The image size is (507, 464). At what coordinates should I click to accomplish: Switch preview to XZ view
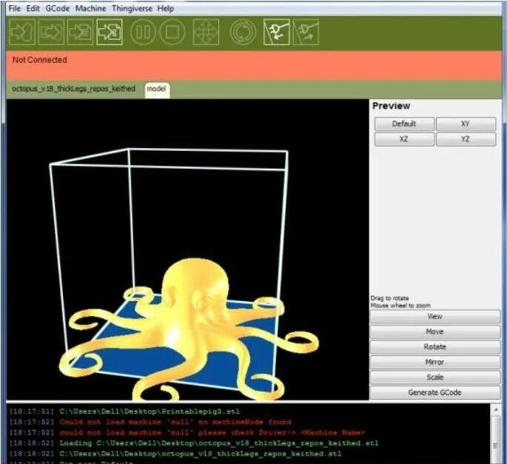[404, 139]
